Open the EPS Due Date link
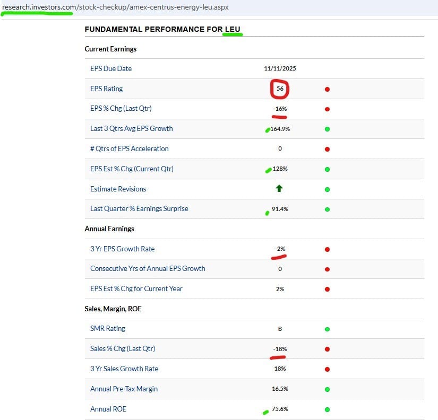This screenshot has width=438, height=420. [x=111, y=68]
